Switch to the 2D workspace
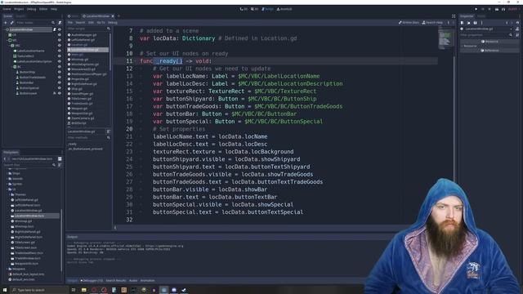The image size is (523, 294). point(244,9)
